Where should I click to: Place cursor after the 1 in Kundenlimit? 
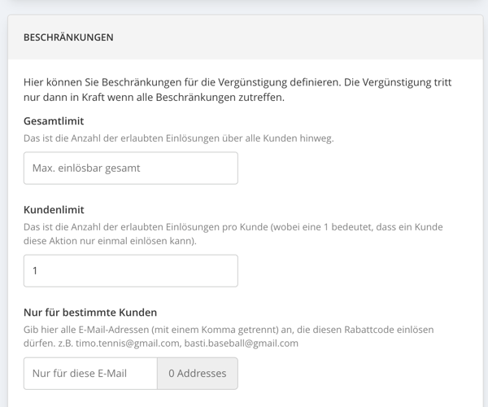click(38, 270)
